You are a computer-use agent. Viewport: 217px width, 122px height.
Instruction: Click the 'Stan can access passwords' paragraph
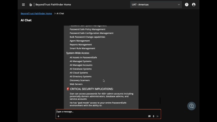102,96
